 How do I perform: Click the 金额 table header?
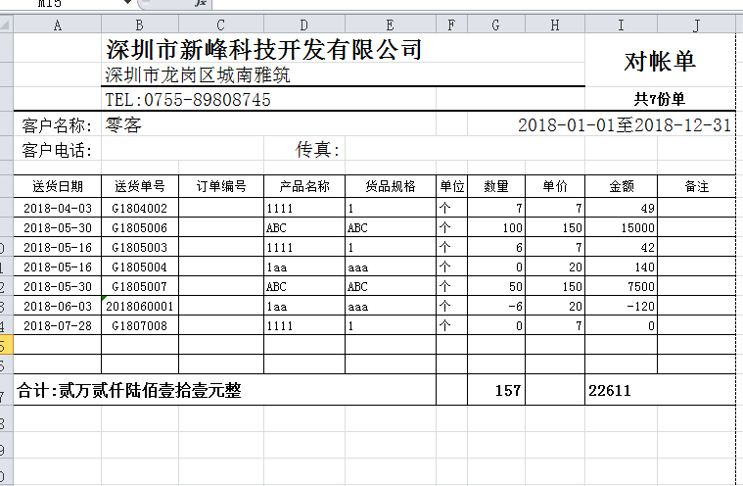pos(622,186)
